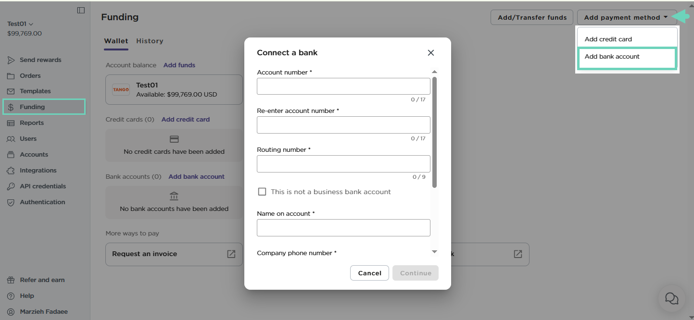
Task: Click the Orders folder icon
Action: pyautogui.click(x=11, y=76)
